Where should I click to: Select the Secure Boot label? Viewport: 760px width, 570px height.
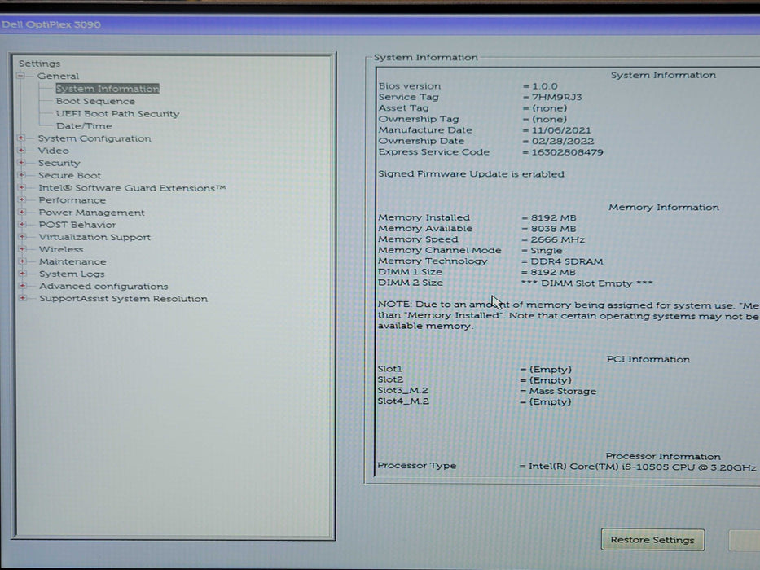[70, 175]
